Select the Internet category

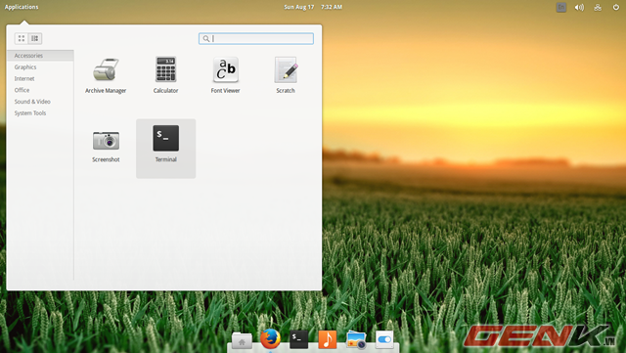coord(24,78)
